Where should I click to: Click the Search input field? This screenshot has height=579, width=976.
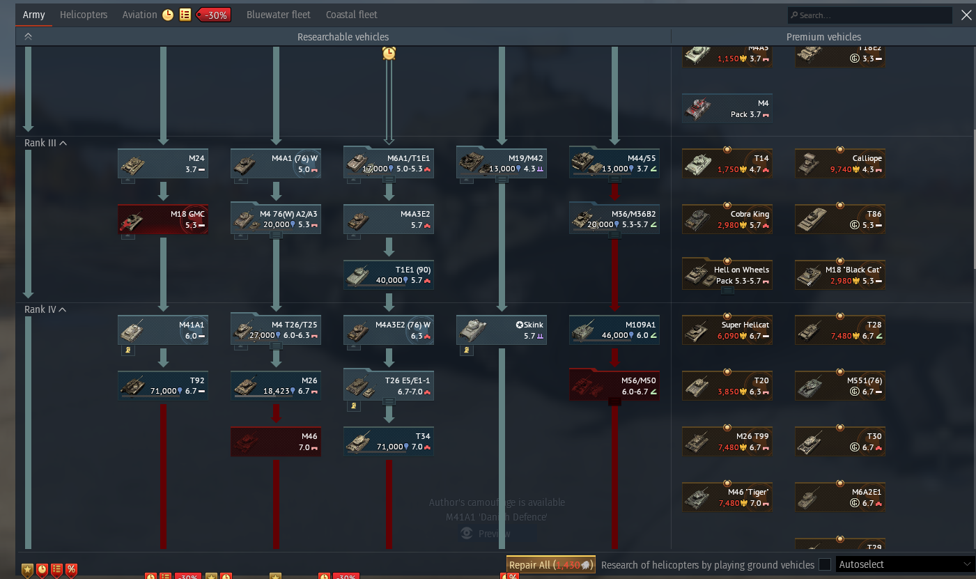869,15
